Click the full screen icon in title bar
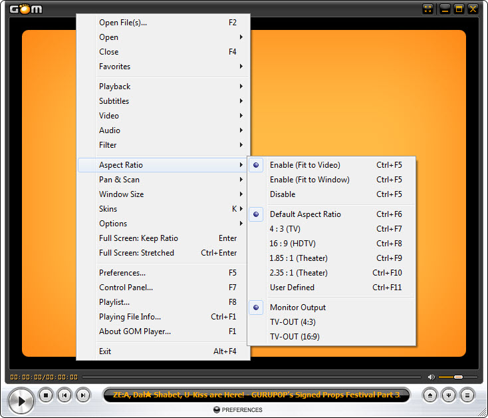This screenshot has width=488, height=418. (x=428, y=9)
